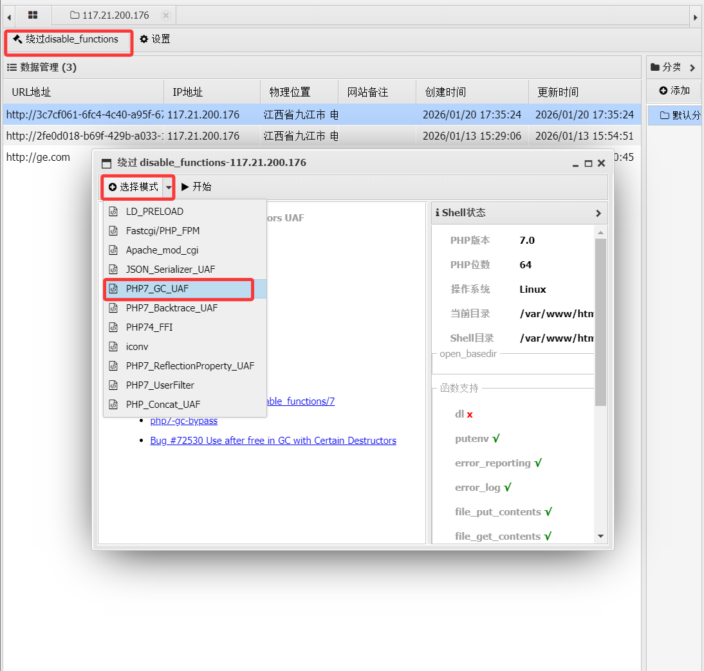Click the home grid icon tab
Image resolution: width=704 pixels, height=671 pixels.
(x=33, y=15)
